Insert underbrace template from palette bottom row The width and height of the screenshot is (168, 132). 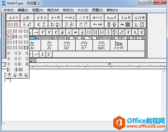(15, 75)
